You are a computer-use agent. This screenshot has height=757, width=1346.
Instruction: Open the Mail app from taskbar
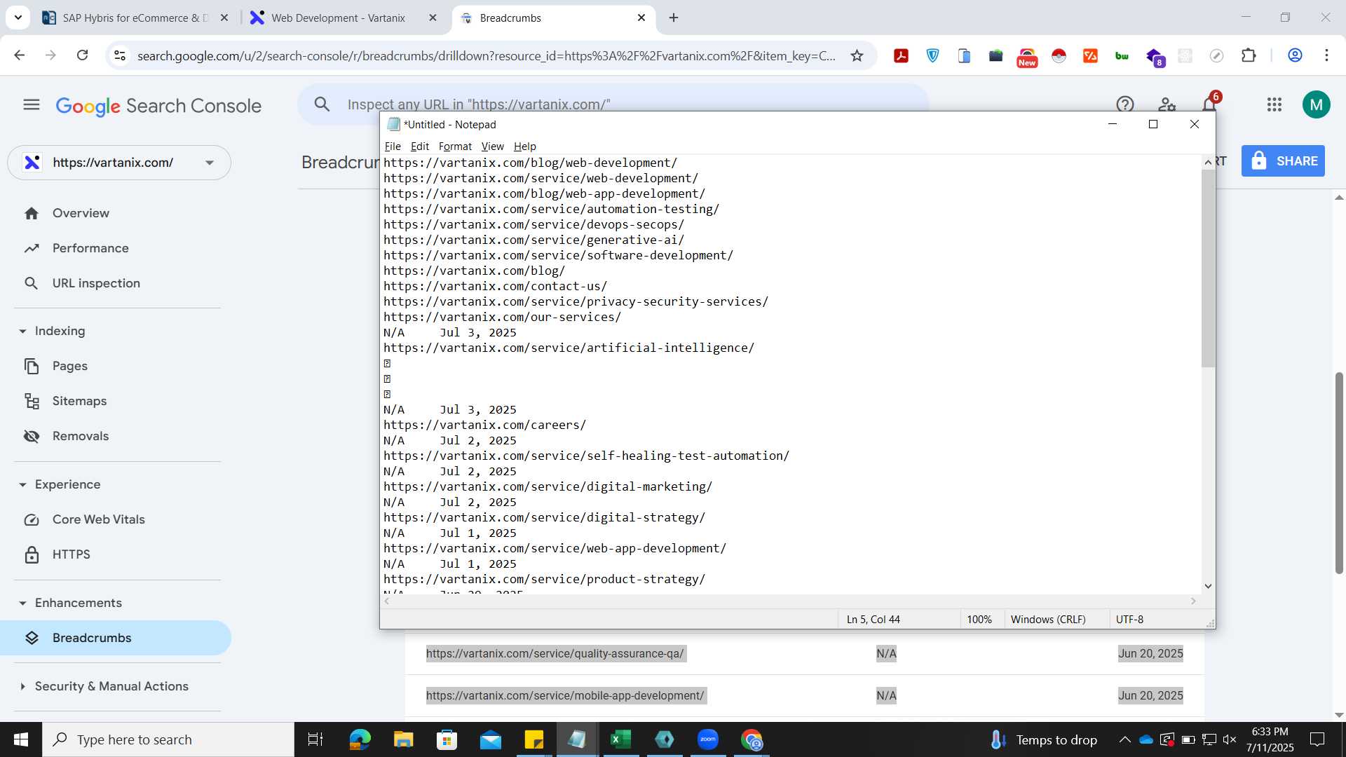(x=490, y=739)
